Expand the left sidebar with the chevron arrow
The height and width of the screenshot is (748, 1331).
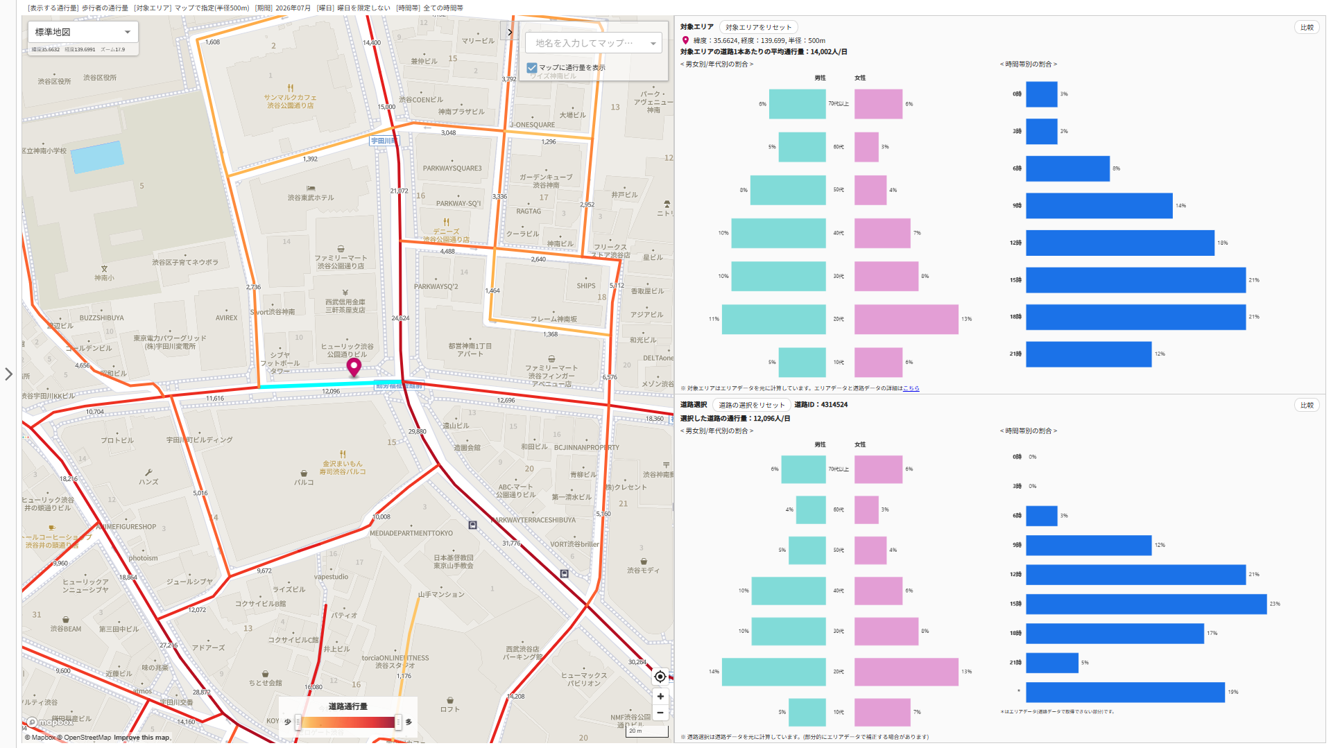click(x=8, y=374)
